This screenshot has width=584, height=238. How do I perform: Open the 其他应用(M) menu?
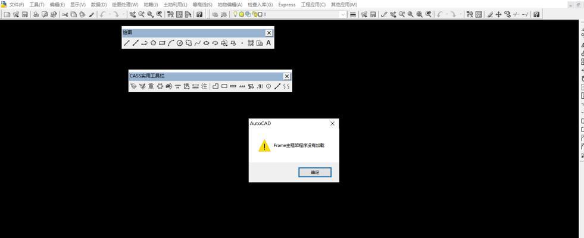344,5
